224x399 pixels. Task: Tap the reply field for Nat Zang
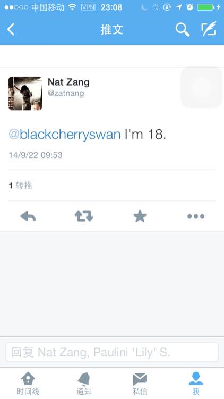pos(112,352)
